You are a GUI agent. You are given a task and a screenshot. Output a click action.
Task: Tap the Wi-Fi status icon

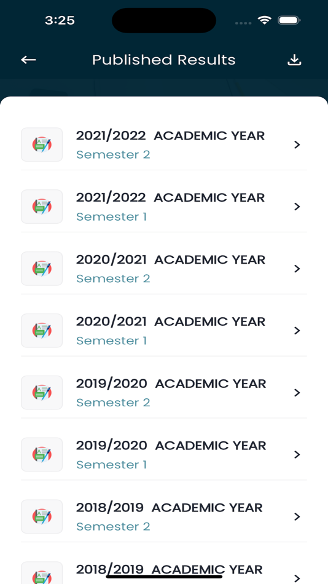tap(265, 20)
